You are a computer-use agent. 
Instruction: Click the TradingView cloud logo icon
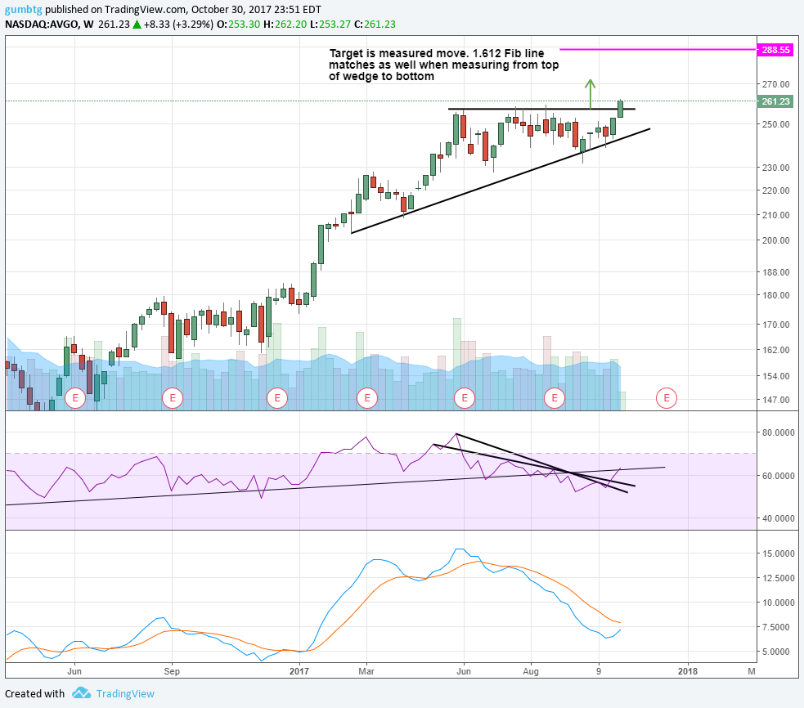coord(82,693)
